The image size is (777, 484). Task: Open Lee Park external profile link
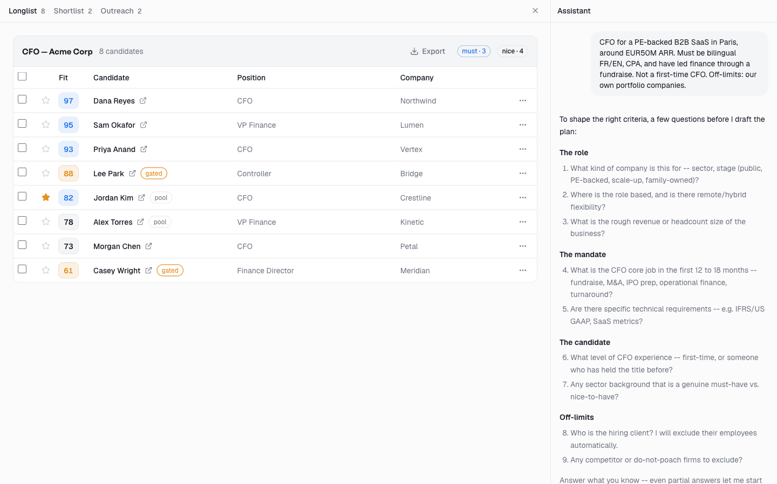tap(132, 173)
